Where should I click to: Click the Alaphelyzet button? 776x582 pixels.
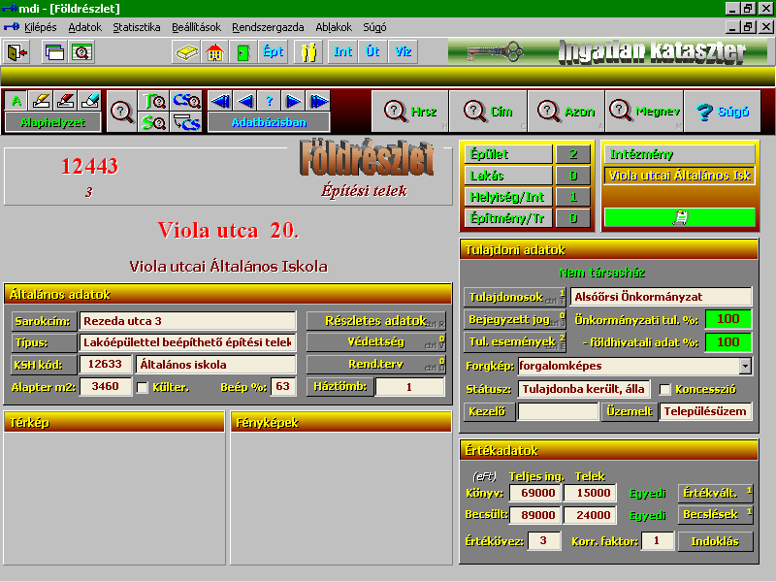point(53,122)
